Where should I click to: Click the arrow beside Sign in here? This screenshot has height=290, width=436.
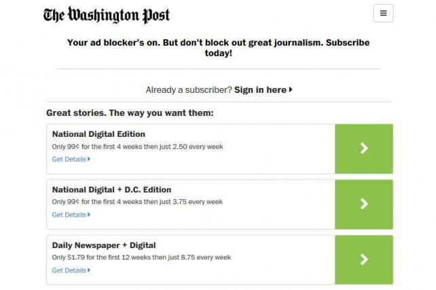291,89
